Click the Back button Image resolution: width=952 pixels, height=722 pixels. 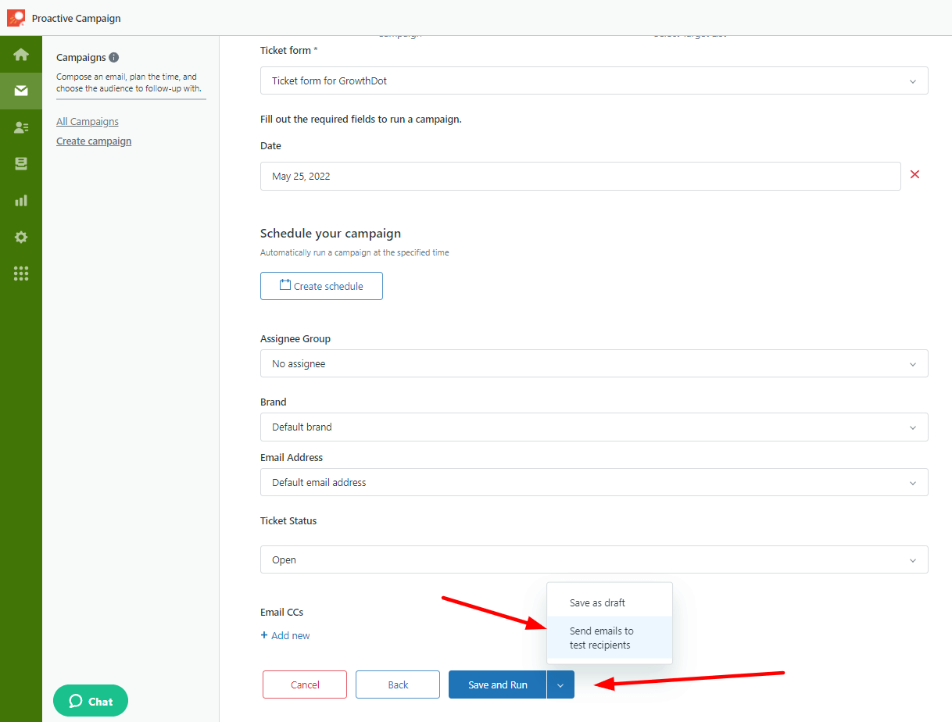click(x=398, y=684)
